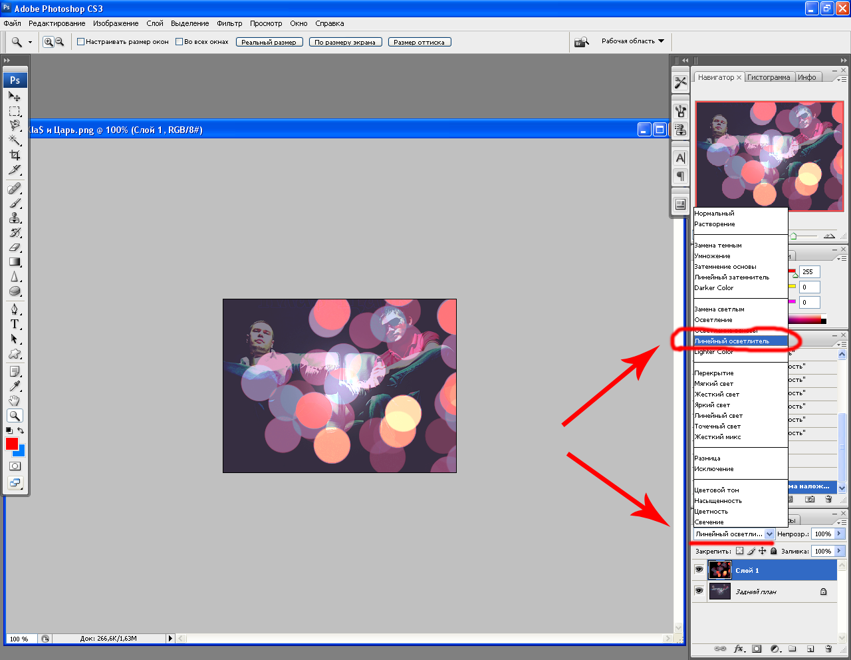Activate the Hand tool
851x660 pixels.
point(15,401)
